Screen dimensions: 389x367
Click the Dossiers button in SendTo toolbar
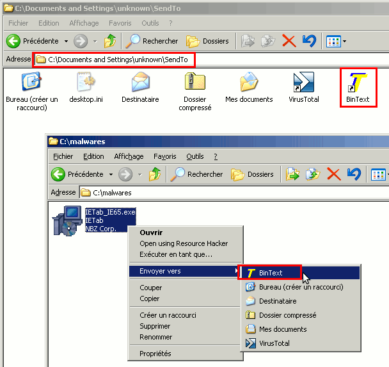[x=209, y=41]
